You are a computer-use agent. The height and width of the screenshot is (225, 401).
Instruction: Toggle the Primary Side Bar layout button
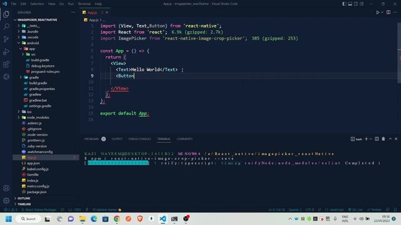point(344,4)
